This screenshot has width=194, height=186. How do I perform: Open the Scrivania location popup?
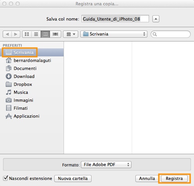[x=114, y=34]
